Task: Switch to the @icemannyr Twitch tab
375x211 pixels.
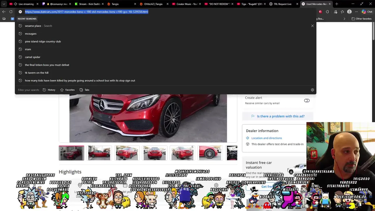Action: (56, 4)
